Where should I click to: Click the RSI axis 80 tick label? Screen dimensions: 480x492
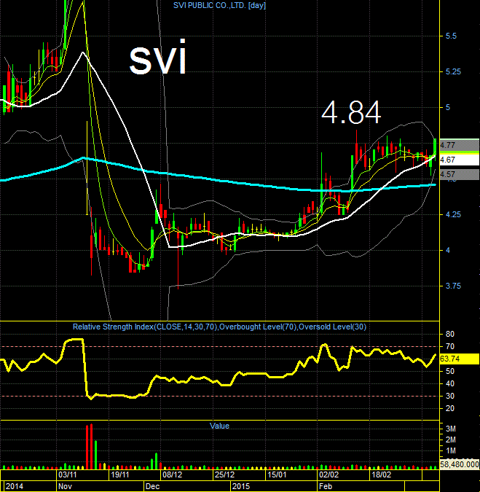tap(450, 334)
